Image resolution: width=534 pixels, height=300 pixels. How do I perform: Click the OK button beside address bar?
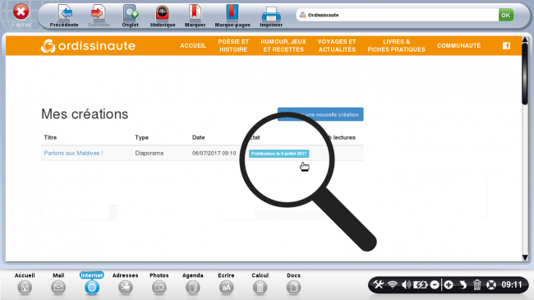(x=506, y=15)
